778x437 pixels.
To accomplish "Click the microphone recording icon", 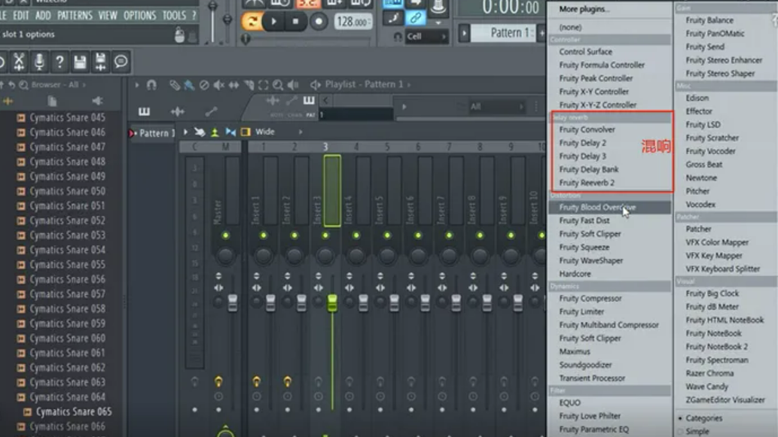I will pos(39,62).
